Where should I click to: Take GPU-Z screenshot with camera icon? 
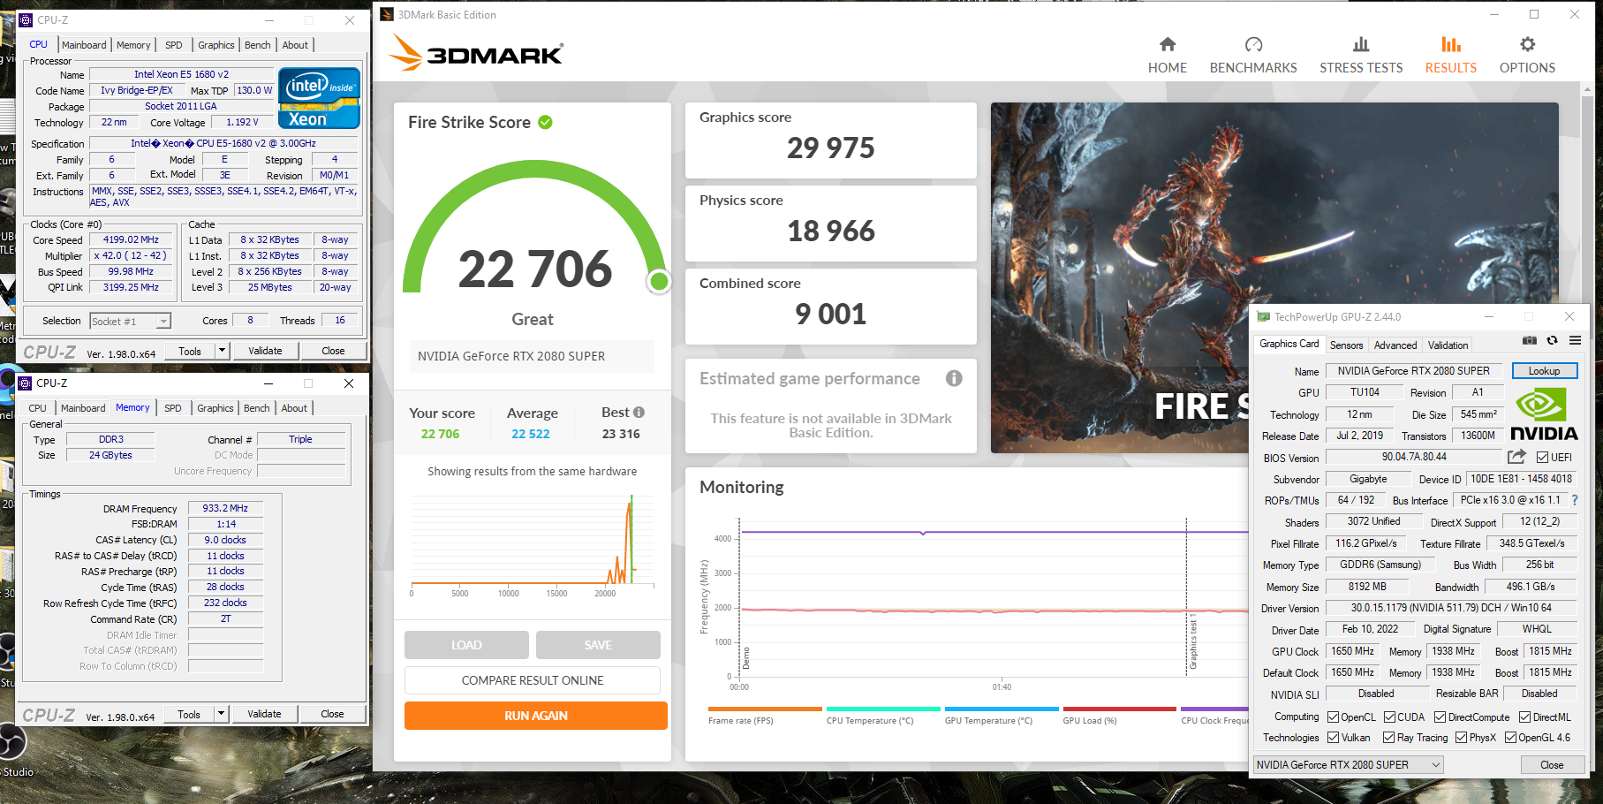click(1529, 341)
